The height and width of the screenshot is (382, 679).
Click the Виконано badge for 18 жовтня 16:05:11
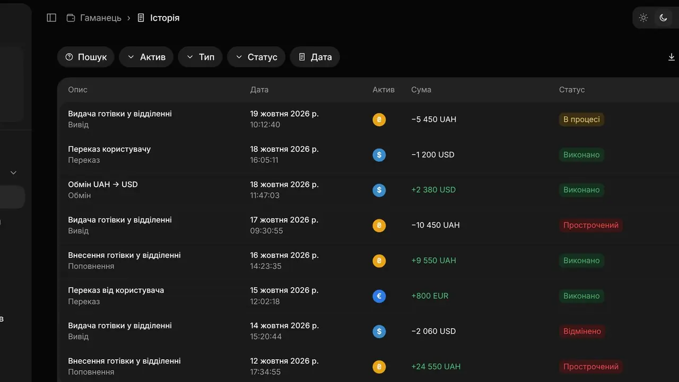(581, 154)
